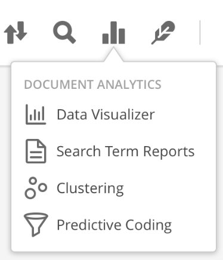
Task: Click the document icon beside Search Term Reports
Action: click(x=36, y=151)
